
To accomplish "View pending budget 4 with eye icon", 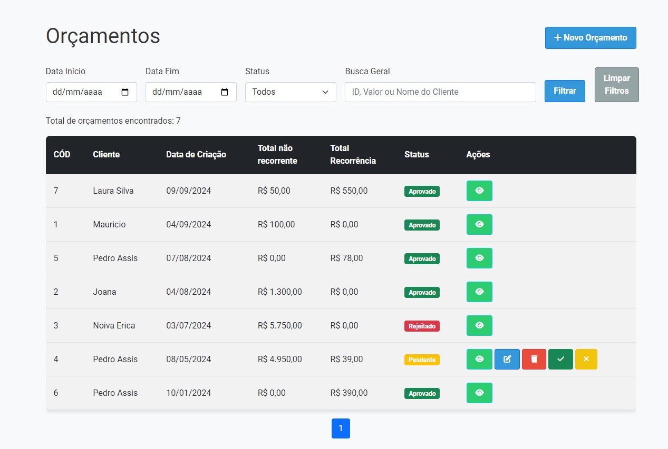I will click(479, 359).
